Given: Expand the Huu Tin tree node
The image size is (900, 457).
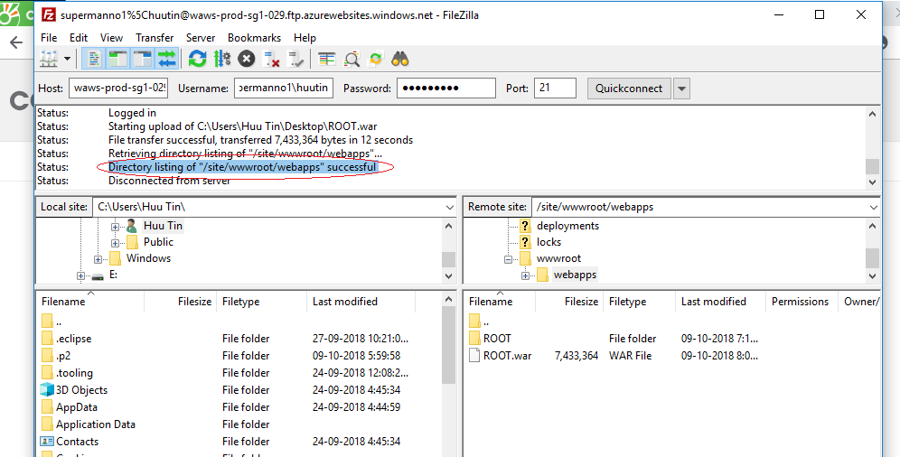Looking at the screenshot, I should (x=115, y=227).
